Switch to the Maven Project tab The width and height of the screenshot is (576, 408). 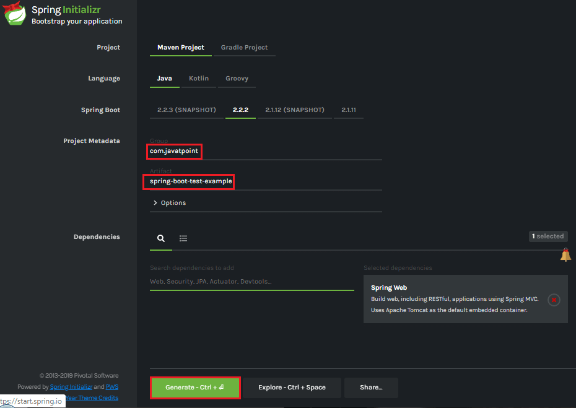pyautogui.click(x=180, y=47)
